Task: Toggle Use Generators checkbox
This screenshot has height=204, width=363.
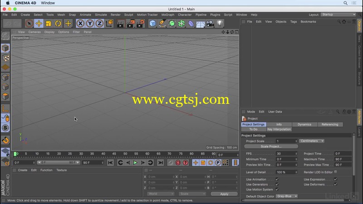Action: pos(277,185)
